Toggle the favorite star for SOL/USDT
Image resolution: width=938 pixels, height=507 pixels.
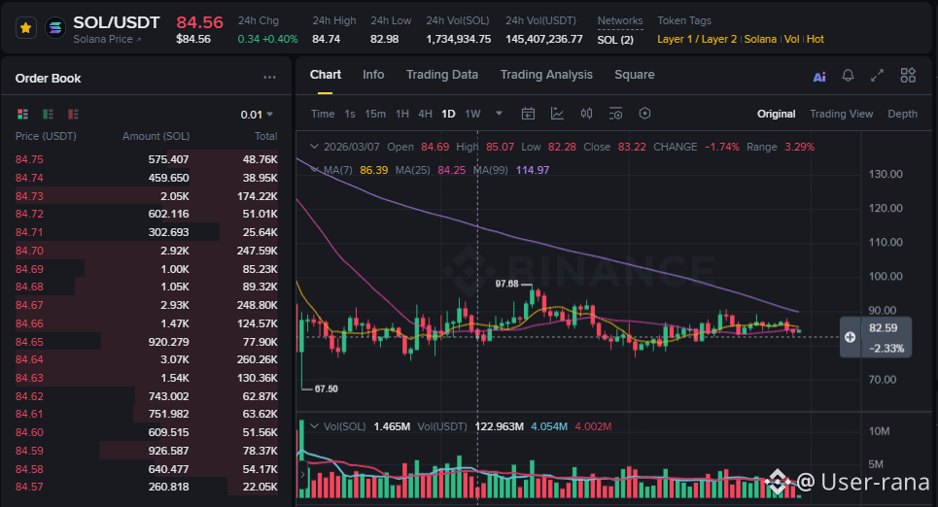pyautogui.click(x=25, y=28)
